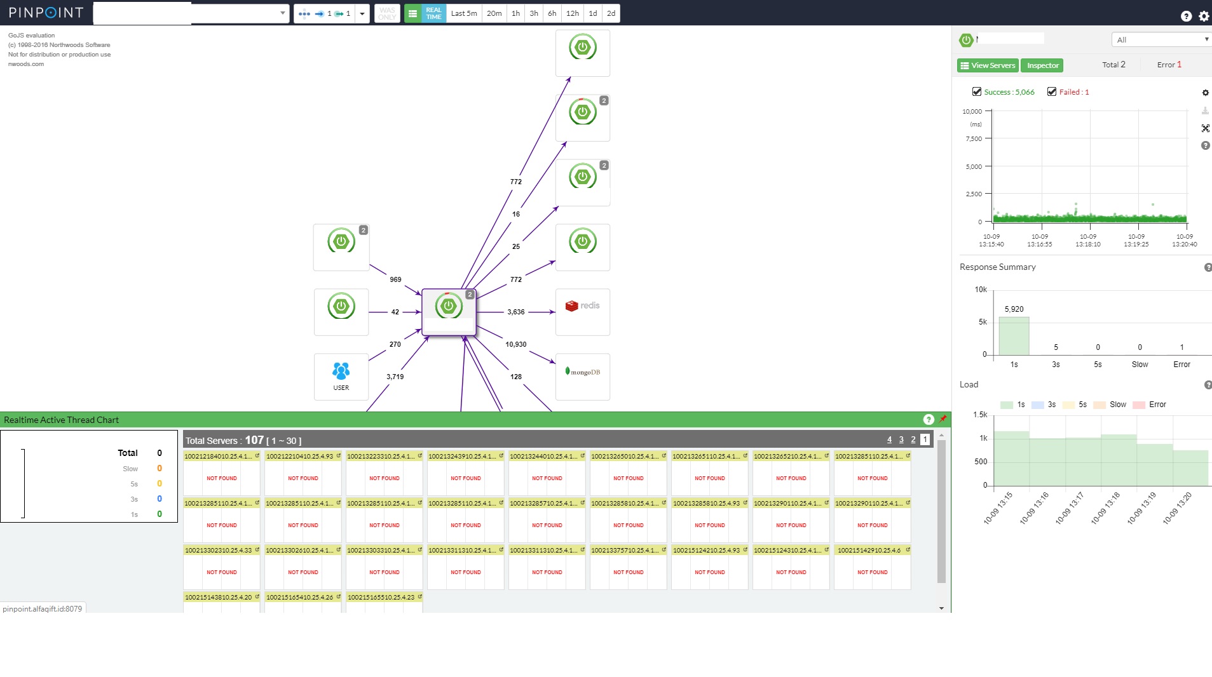Click the 1s bar in Response Summary
The height and width of the screenshot is (677, 1212).
click(x=1014, y=335)
